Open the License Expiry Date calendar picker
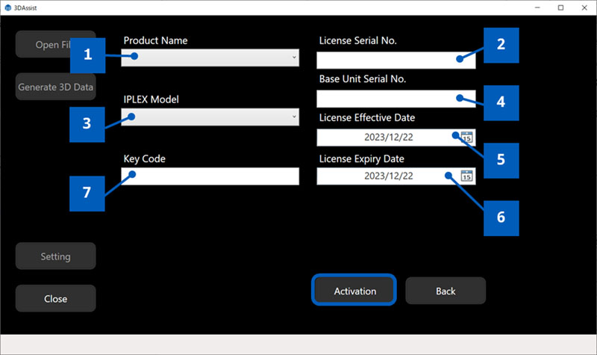This screenshot has height=355, width=597. [x=467, y=176]
